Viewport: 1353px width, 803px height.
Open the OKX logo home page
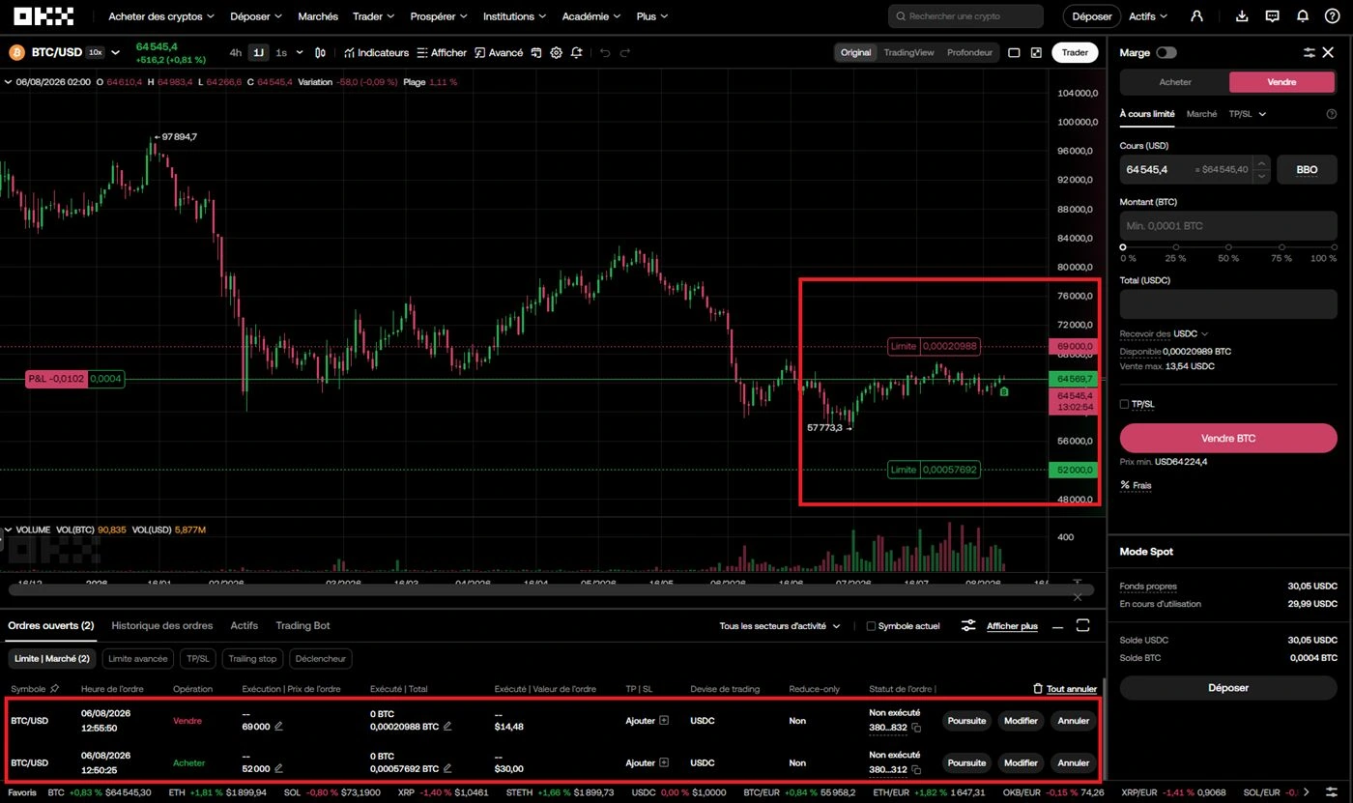[44, 16]
